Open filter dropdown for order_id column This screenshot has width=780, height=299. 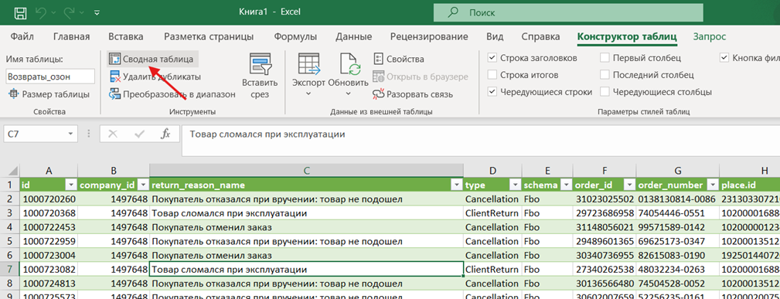pyautogui.click(x=630, y=185)
